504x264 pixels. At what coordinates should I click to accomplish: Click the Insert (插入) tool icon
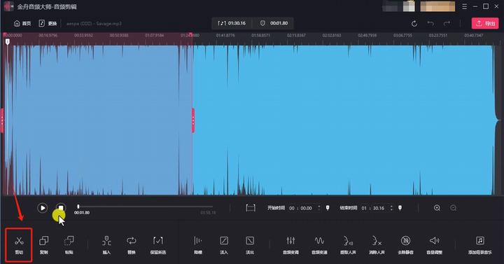click(x=106, y=240)
